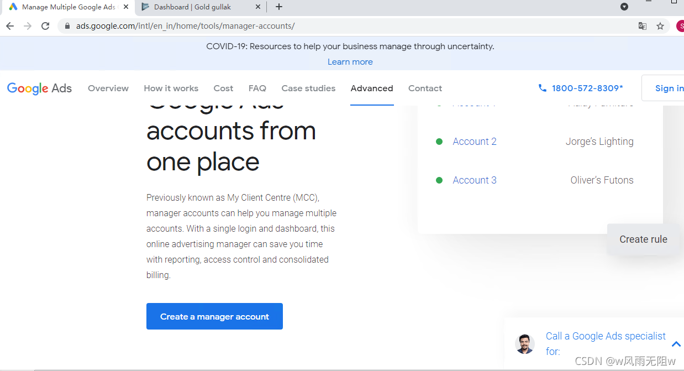684x371 pixels.
Task: Click the green status dot for Account 3
Action: (x=439, y=180)
